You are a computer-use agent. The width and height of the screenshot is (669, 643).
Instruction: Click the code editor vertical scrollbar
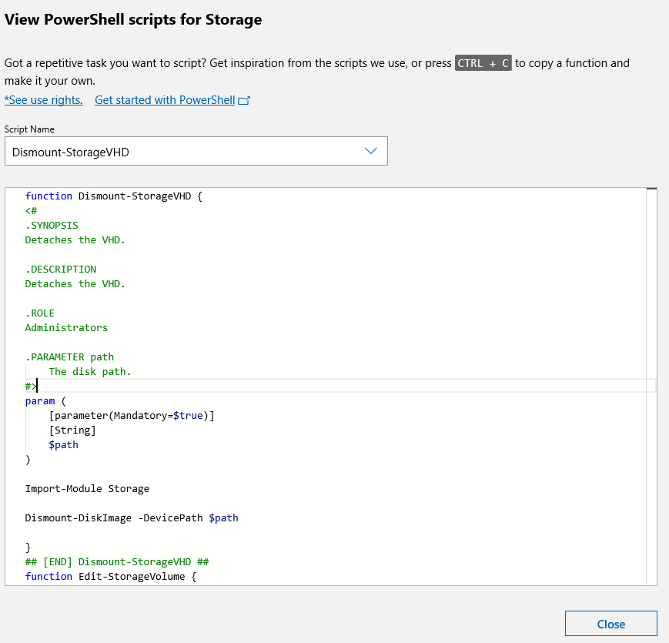pyautogui.click(x=651, y=386)
